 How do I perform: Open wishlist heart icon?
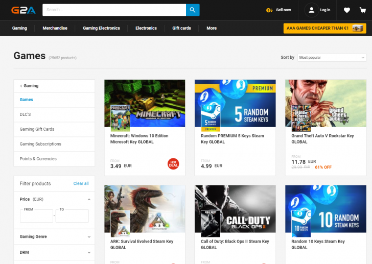tap(347, 10)
